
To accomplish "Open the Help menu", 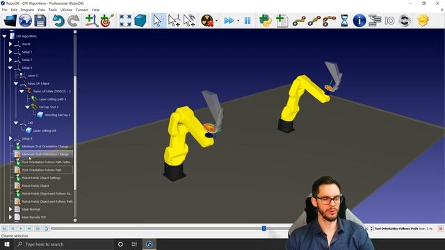I will pyautogui.click(x=96, y=10).
